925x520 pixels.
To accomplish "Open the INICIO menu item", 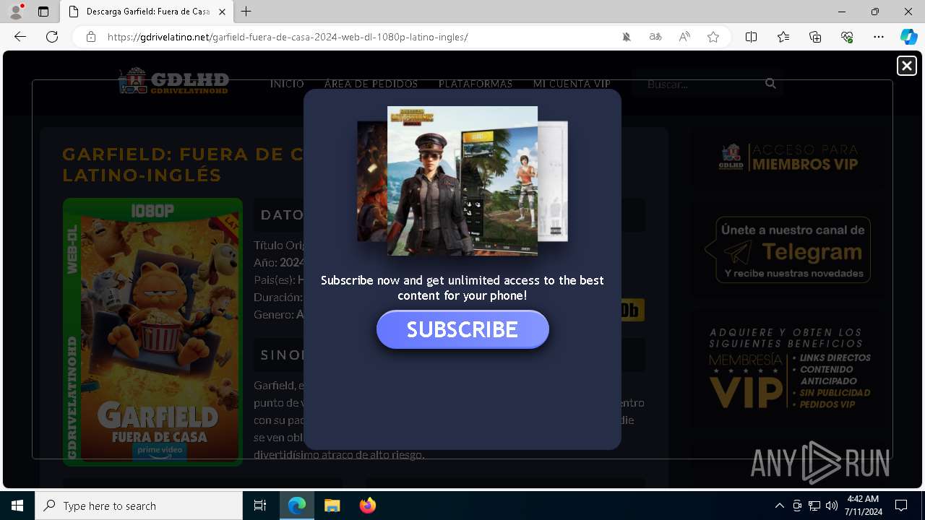I will point(287,84).
